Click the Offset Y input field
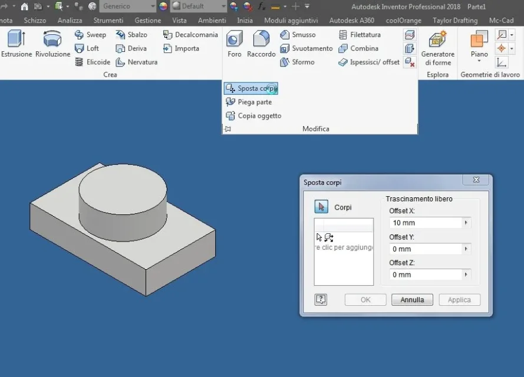The height and width of the screenshot is (377, 524). tap(426, 249)
